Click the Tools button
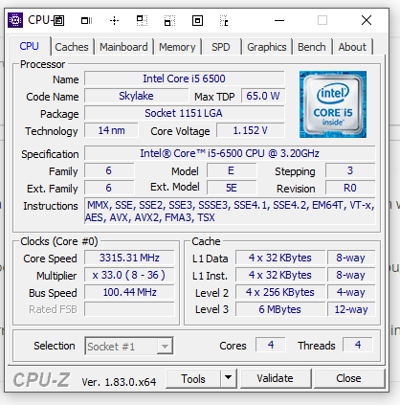 point(193,379)
